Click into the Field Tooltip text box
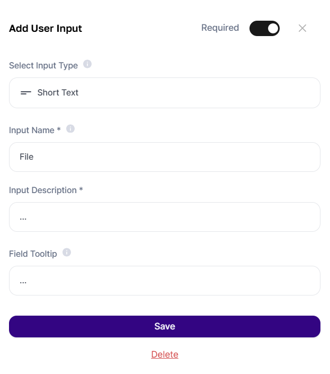The width and height of the screenshot is (330, 374). pos(165,281)
